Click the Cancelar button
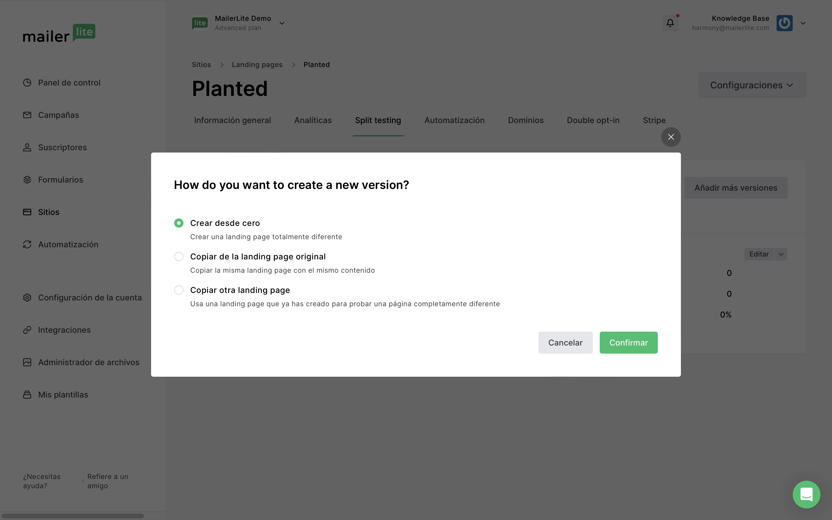This screenshot has height=520, width=832. pos(565,343)
